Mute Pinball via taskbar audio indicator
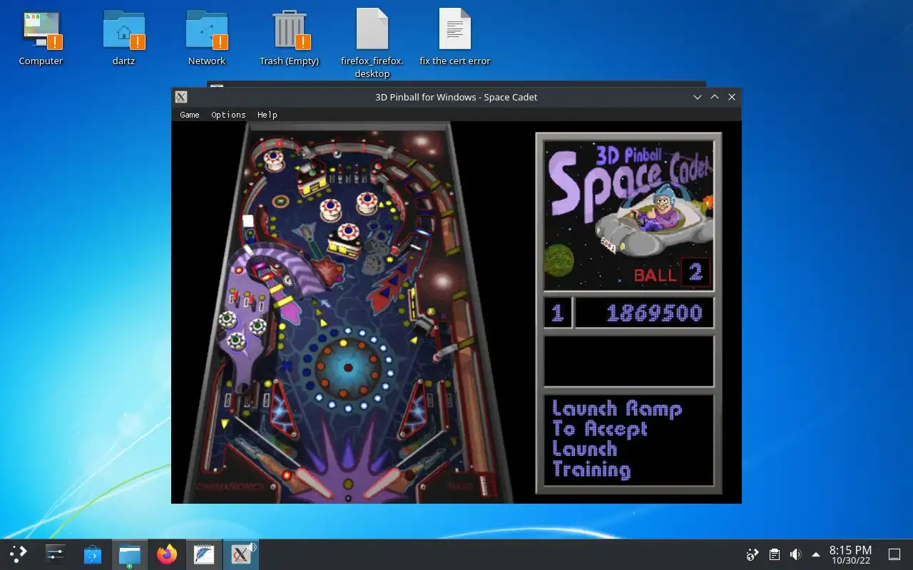Image resolution: width=913 pixels, height=570 pixels. click(253, 546)
